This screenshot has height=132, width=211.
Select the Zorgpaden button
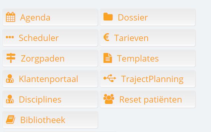tap(50, 58)
